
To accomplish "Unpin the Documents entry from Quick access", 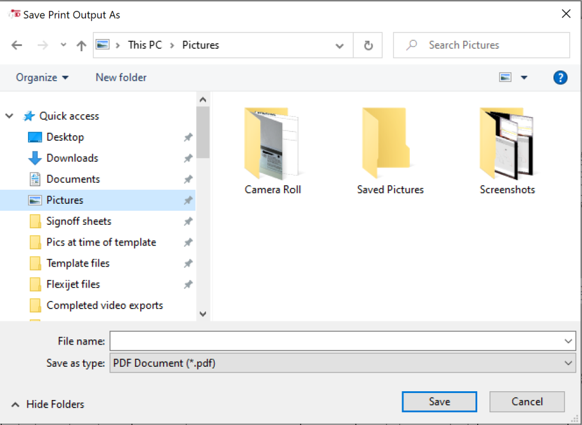I will point(187,179).
